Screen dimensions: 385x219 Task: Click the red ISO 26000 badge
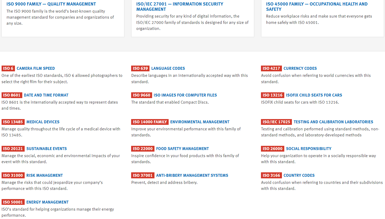273,149
